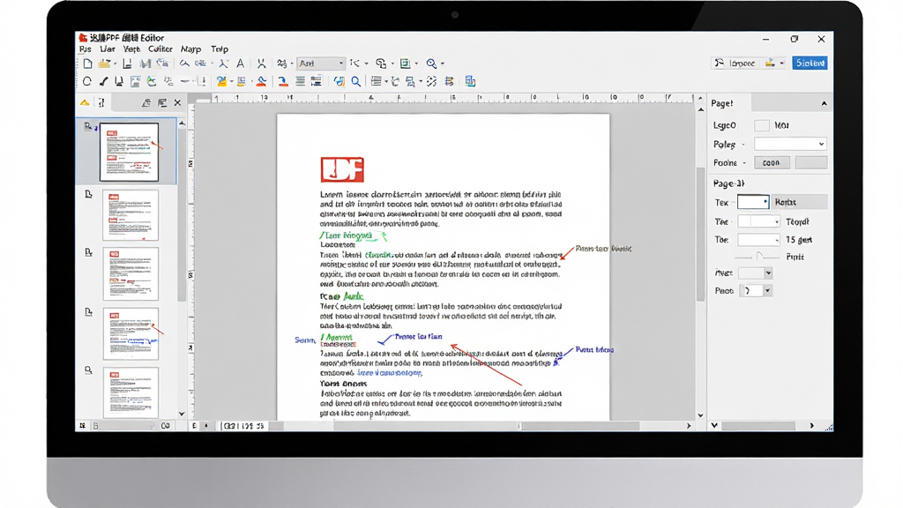This screenshot has width=903, height=508.
Task: Select the fifth page thumbnail
Action: 131,392
